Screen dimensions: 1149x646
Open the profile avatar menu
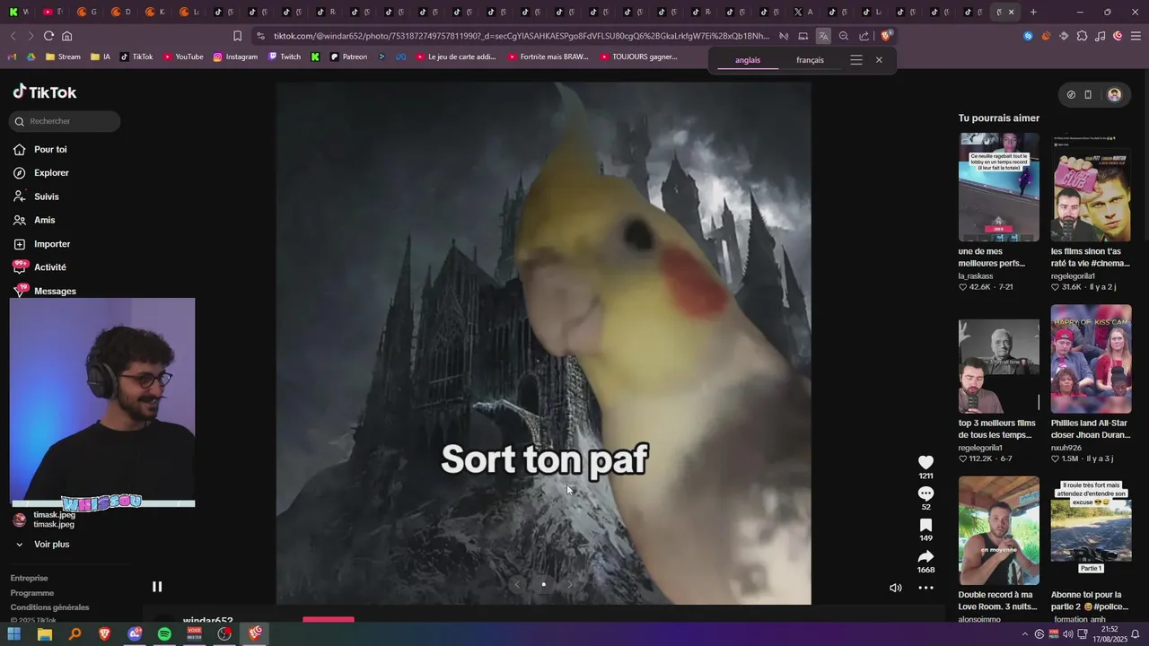click(1114, 94)
